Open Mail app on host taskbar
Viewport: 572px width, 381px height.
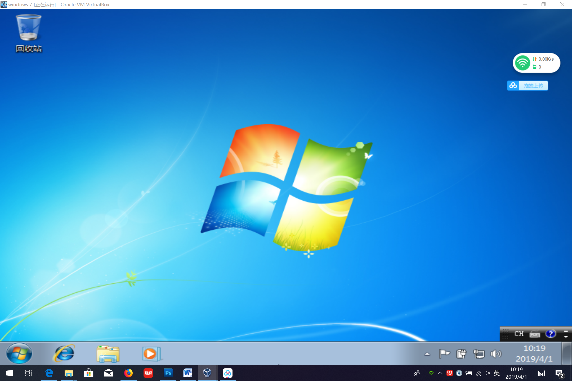(109, 373)
